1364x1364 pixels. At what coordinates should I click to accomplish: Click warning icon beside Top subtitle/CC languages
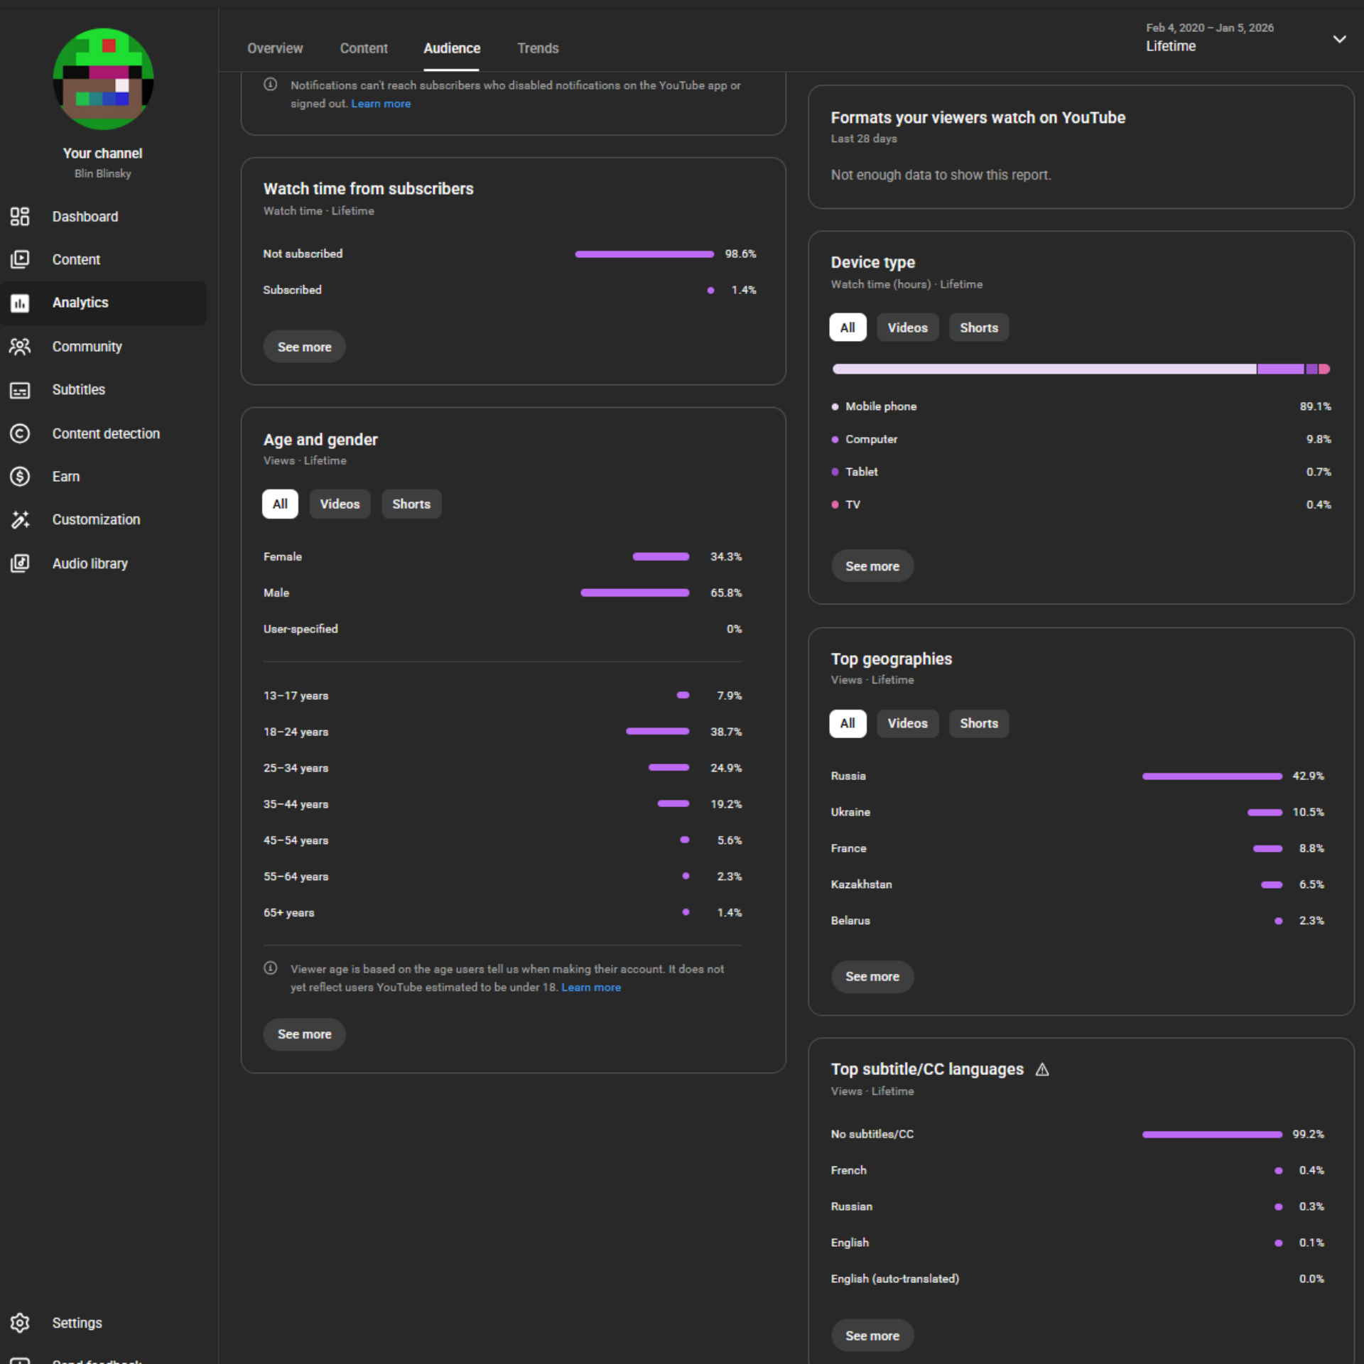tap(1042, 1069)
